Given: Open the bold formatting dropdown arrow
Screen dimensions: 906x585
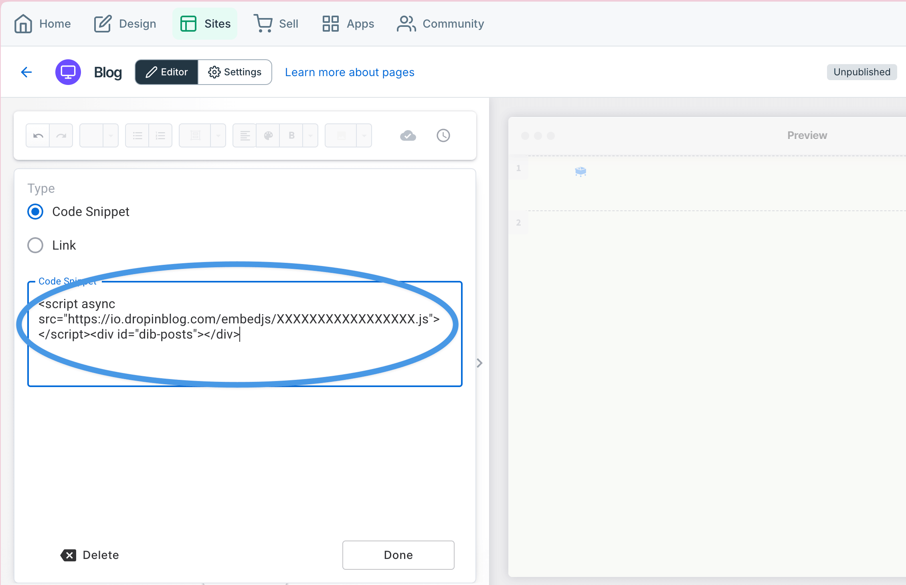Looking at the screenshot, I should click(x=310, y=135).
